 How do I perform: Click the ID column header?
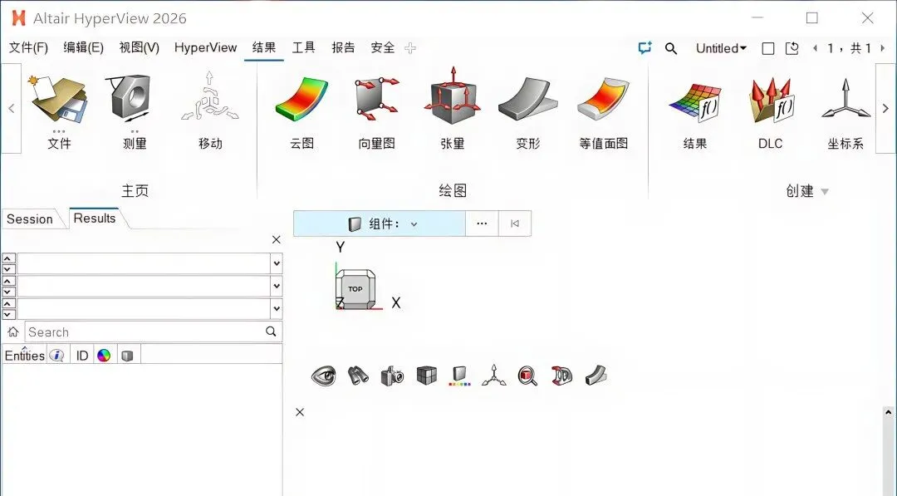[x=82, y=356]
